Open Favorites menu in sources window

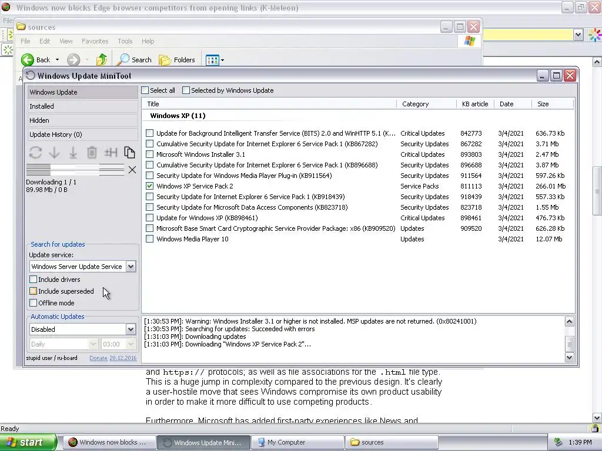click(95, 41)
